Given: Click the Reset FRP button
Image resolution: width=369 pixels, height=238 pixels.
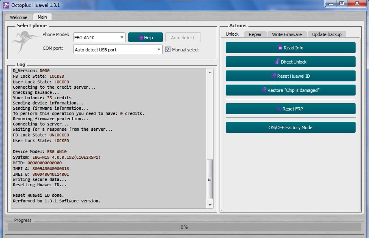Looking at the screenshot, I should pos(290,108).
